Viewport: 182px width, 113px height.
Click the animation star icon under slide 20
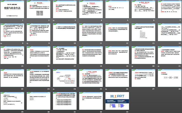click(132, 66)
